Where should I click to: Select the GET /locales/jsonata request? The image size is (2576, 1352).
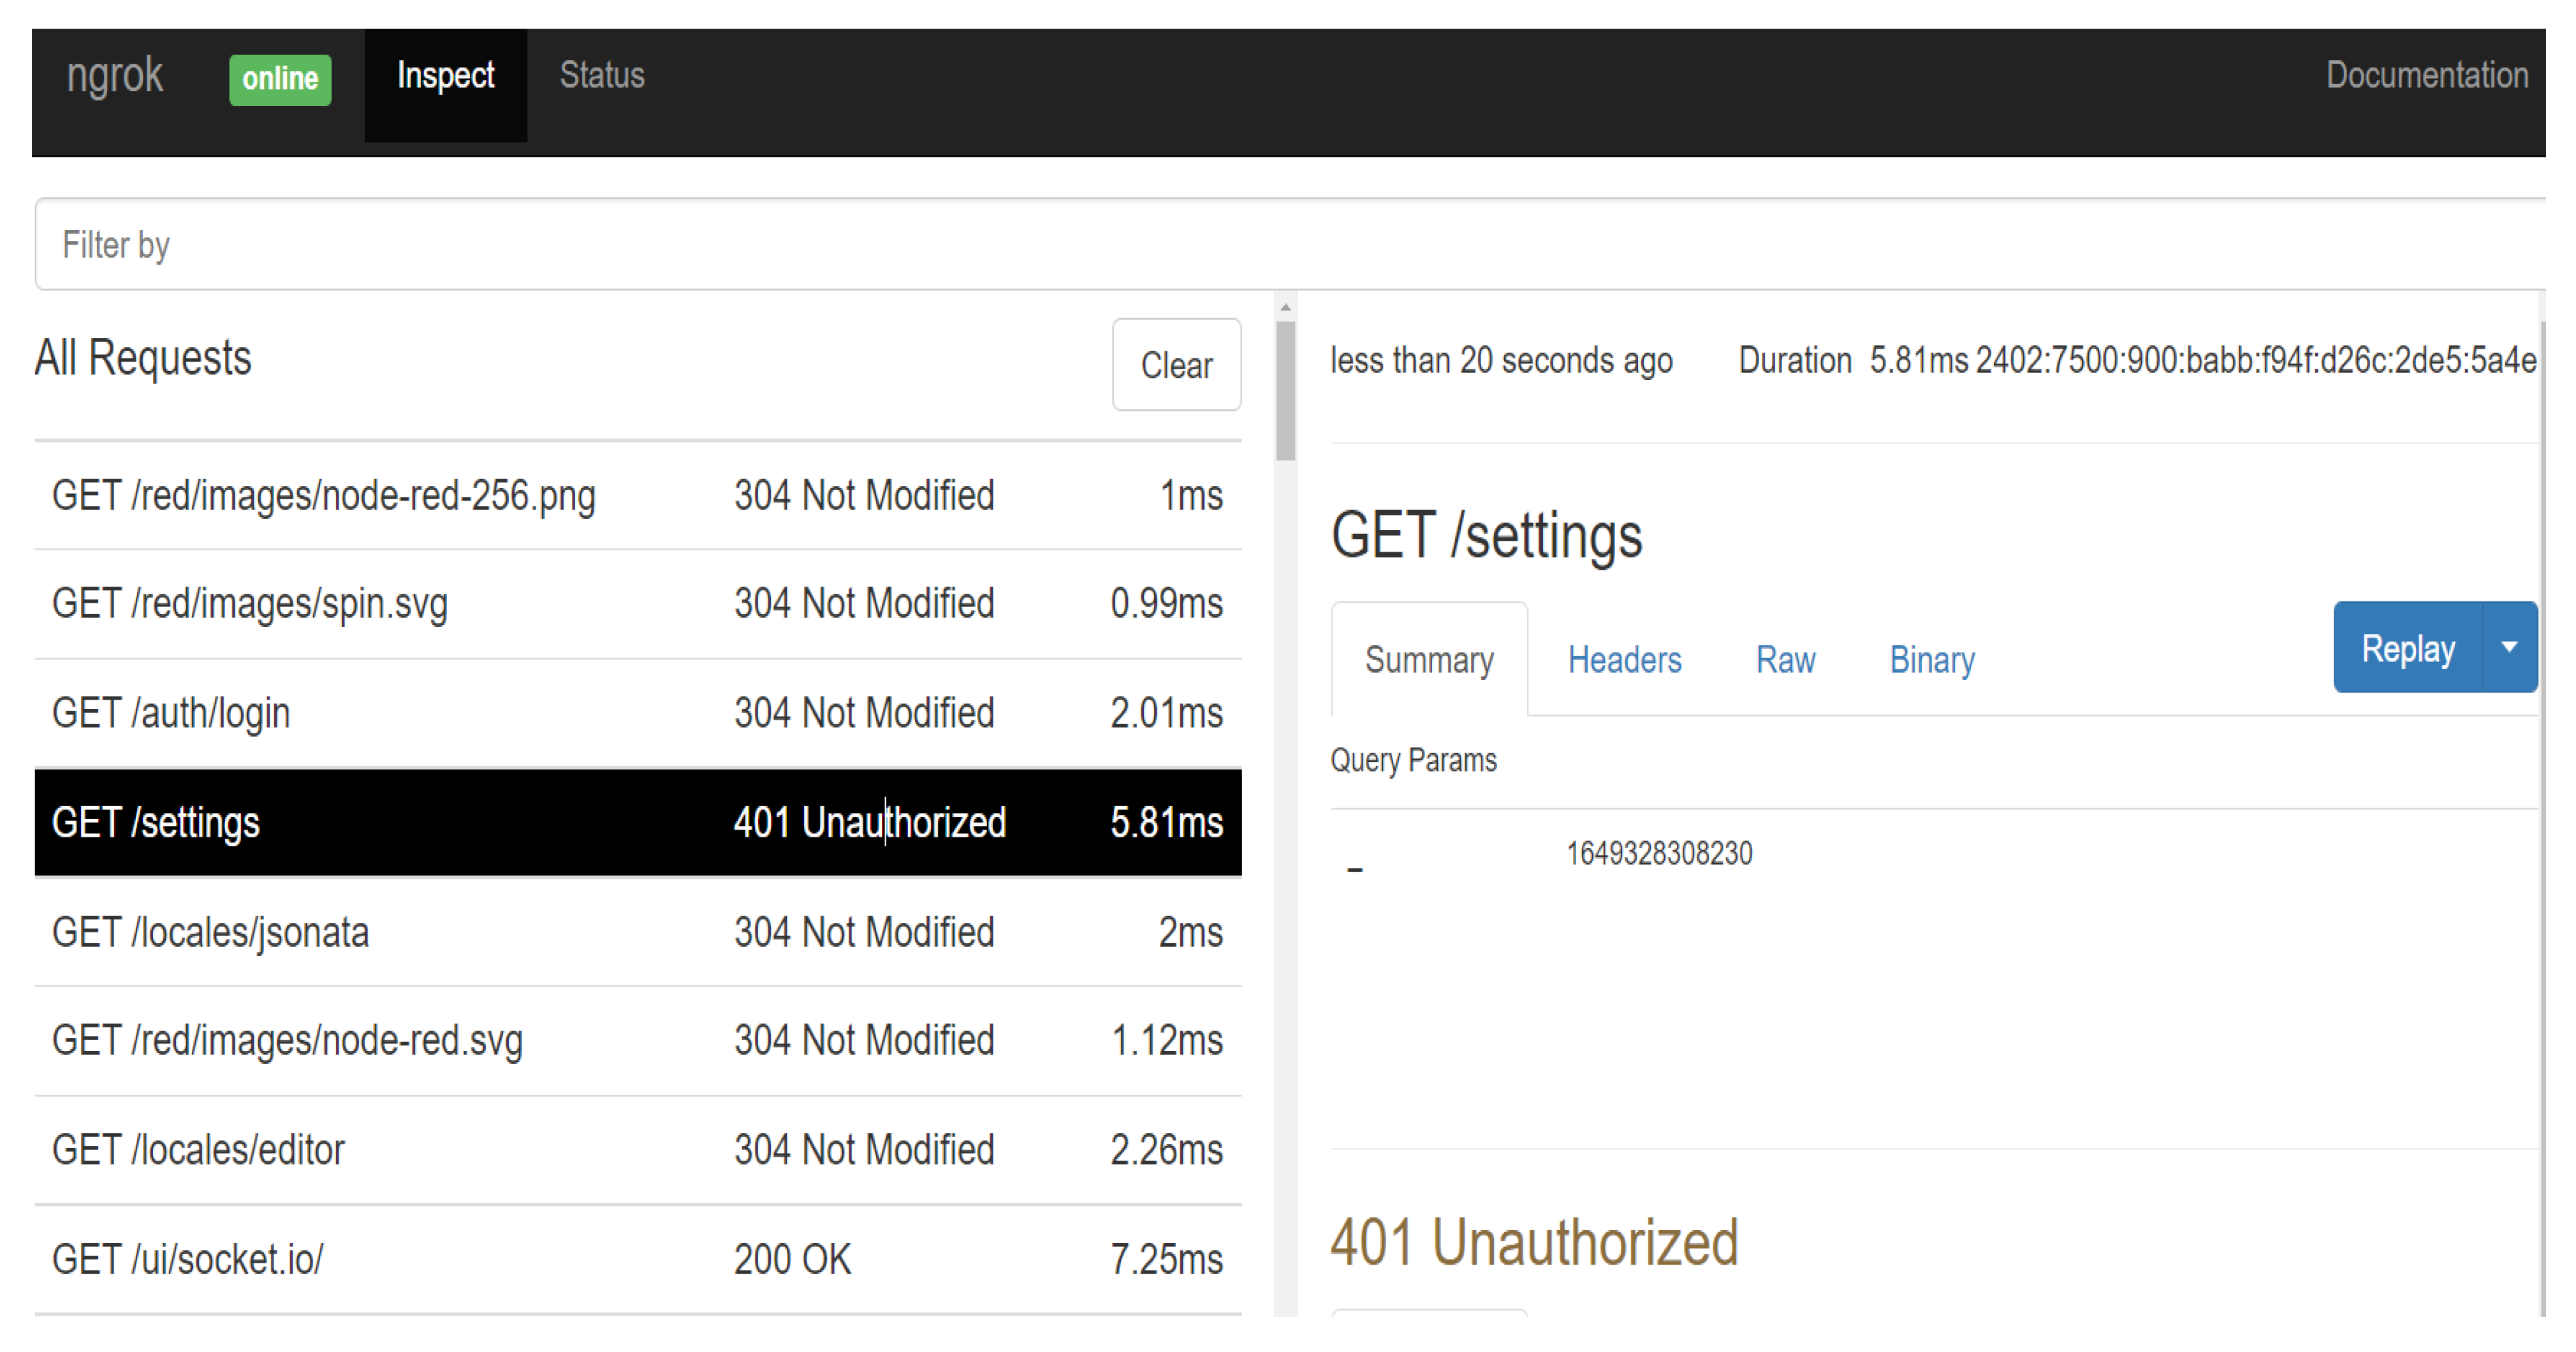pyautogui.click(x=637, y=932)
